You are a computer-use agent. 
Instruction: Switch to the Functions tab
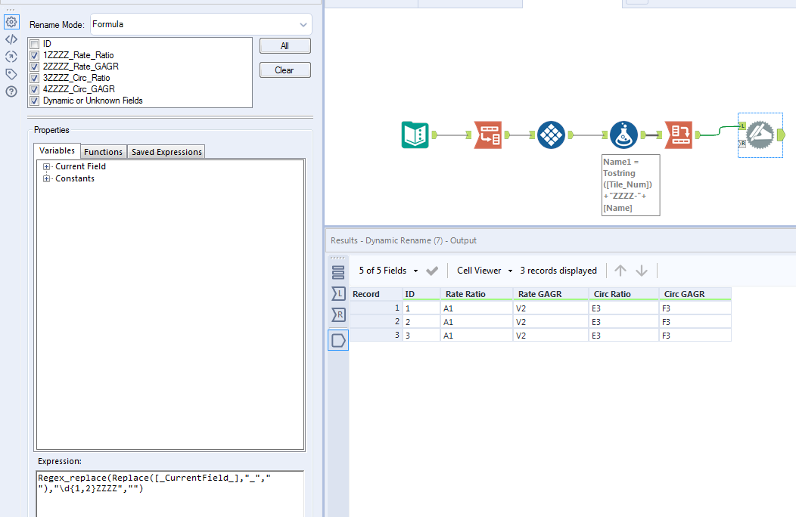coord(103,151)
